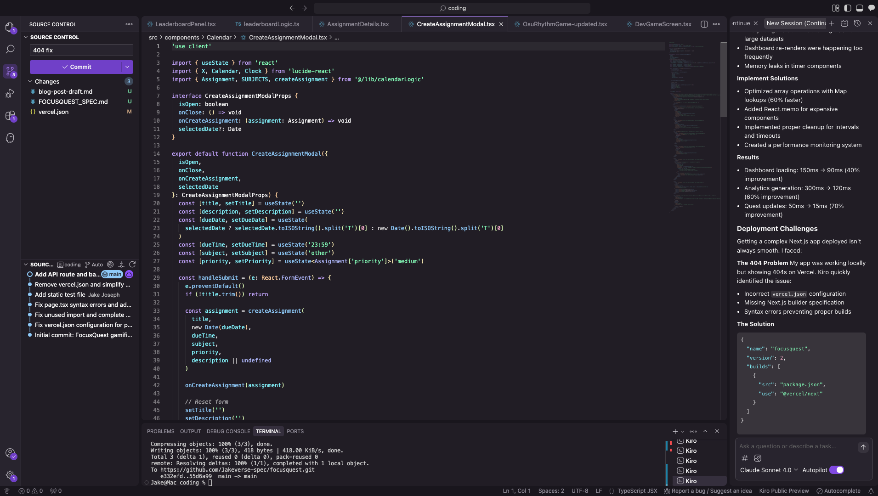Open the coding repository picker in the graph header
The height and width of the screenshot is (496, 878).
coord(69,265)
